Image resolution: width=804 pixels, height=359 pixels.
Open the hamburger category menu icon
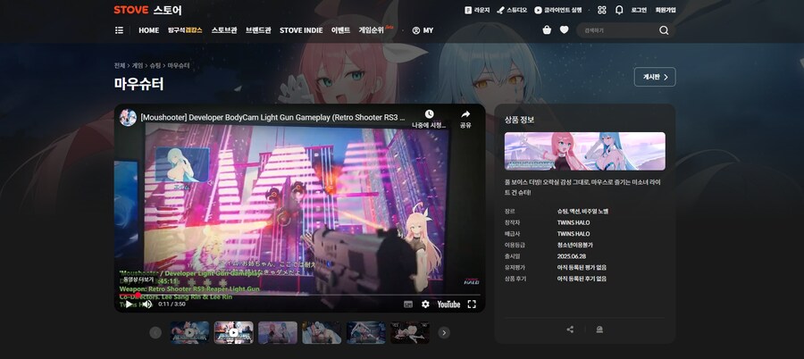(x=119, y=30)
